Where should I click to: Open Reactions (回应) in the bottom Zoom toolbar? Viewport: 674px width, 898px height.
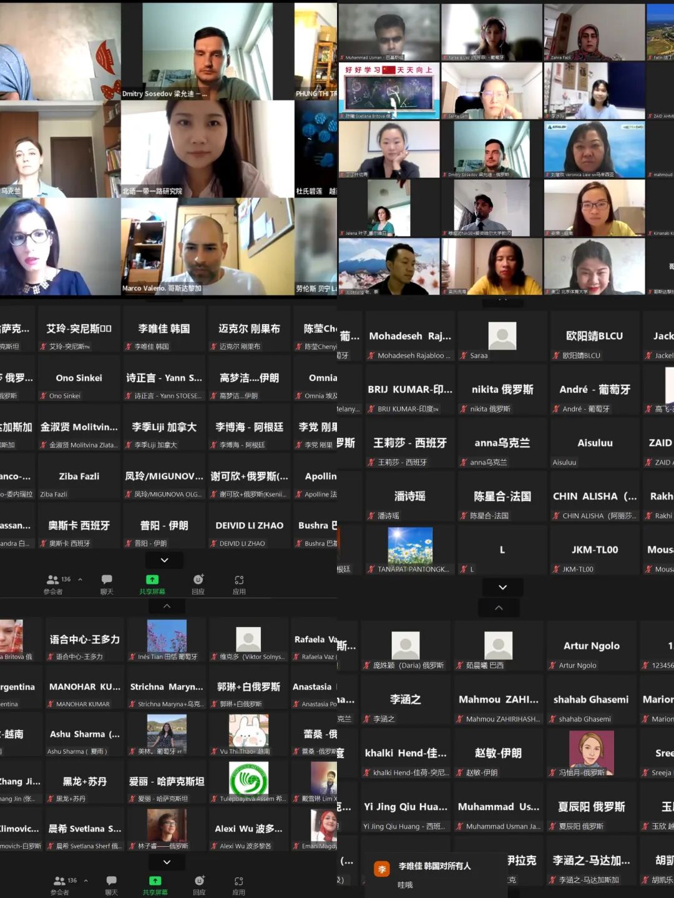pyautogui.click(x=199, y=886)
